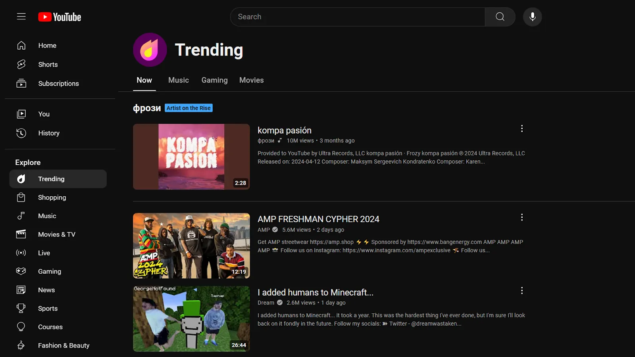635x357 pixels.
Task: Go to Live in Explore
Action: click(44, 253)
